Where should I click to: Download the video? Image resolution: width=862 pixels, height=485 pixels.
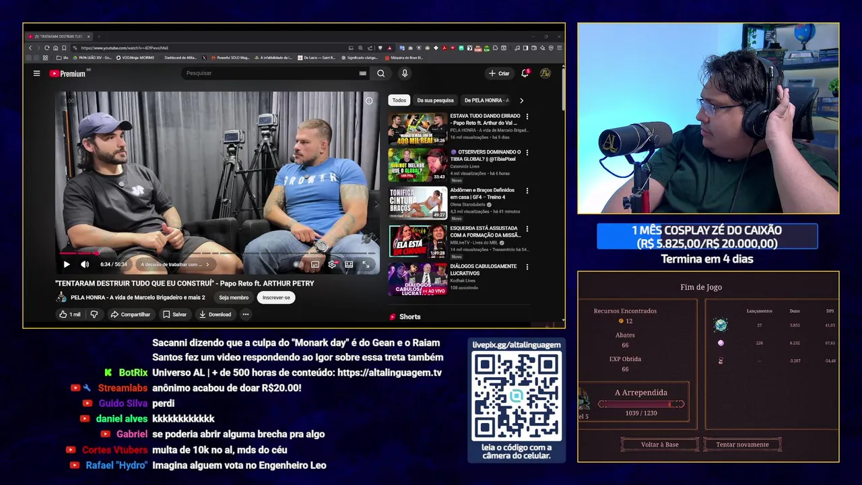215,315
